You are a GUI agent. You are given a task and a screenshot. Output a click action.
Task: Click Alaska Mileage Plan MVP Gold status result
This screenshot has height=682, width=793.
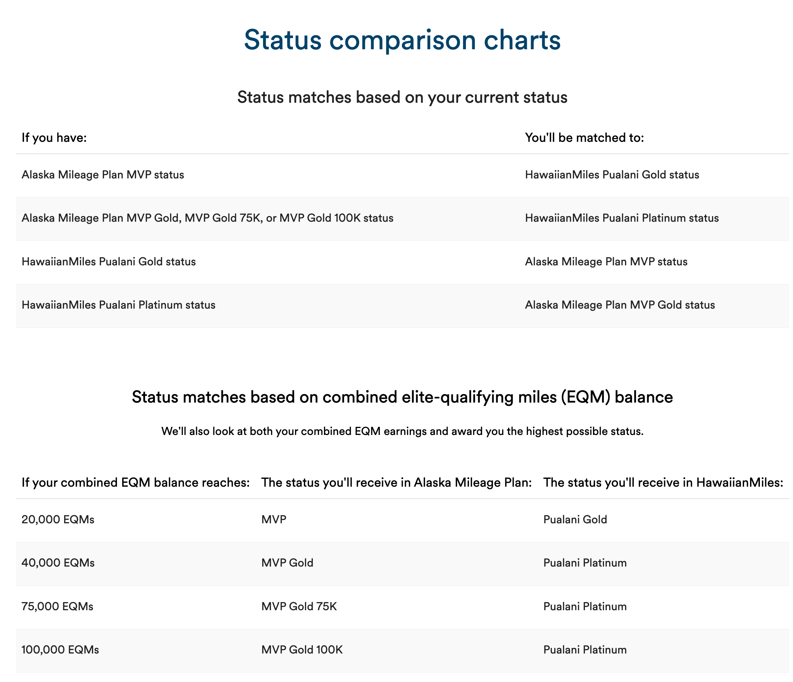coord(620,305)
